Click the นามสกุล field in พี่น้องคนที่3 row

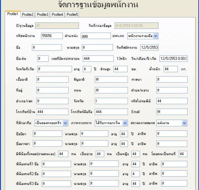(x=104, y=183)
